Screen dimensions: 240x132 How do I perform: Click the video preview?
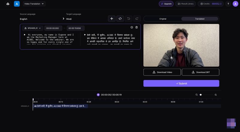click(x=181, y=45)
